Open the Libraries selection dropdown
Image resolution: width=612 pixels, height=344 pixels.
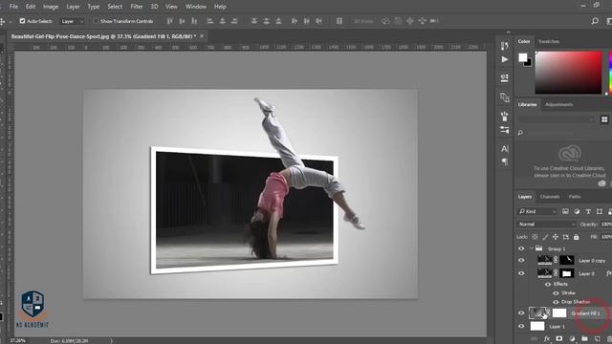tap(557, 119)
